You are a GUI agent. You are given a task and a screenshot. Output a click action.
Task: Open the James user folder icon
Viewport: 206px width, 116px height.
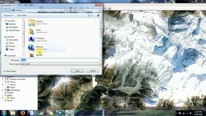point(32,31)
